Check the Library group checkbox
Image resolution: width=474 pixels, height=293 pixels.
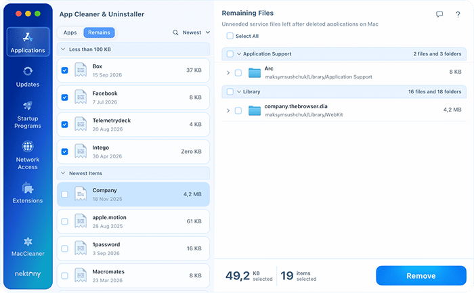(230, 91)
